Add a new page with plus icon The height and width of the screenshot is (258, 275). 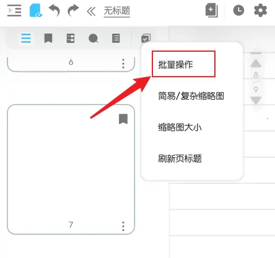[211, 10]
